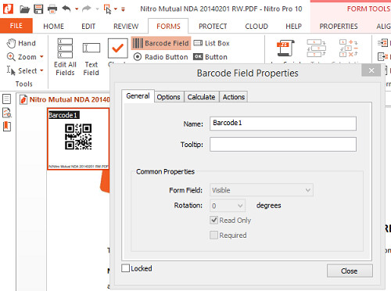Open the search panel icon in sidebar
The width and height of the screenshot is (391, 291).
[x=7, y=113]
